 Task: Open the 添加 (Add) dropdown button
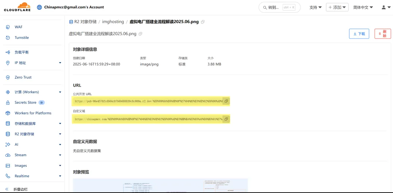pos(337,7)
